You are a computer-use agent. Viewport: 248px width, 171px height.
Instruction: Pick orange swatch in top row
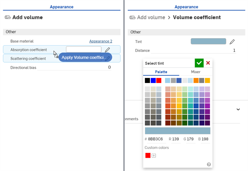click(196, 80)
